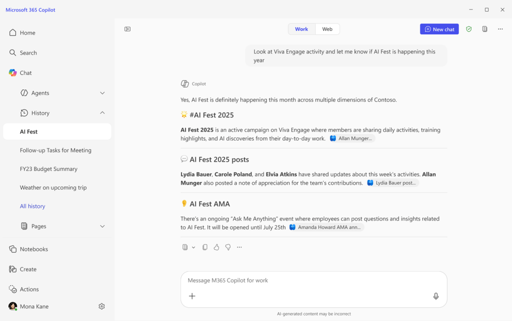Collapse the History section chevron
Image resolution: width=512 pixels, height=321 pixels.
coord(102,113)
